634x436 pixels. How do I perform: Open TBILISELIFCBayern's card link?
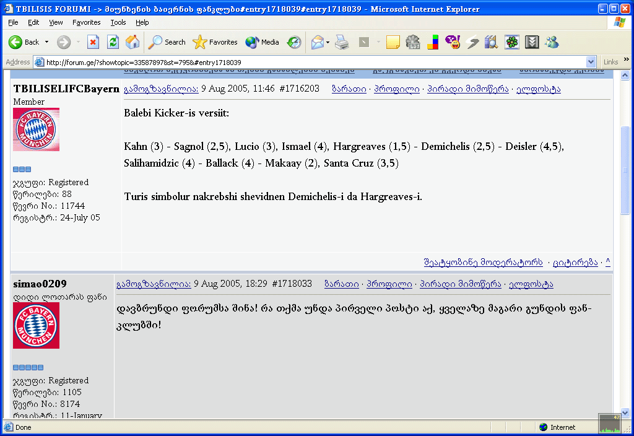pos(349,89)
